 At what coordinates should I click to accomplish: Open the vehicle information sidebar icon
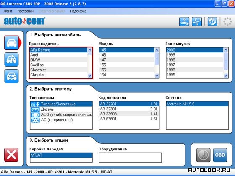pos(12,60)
